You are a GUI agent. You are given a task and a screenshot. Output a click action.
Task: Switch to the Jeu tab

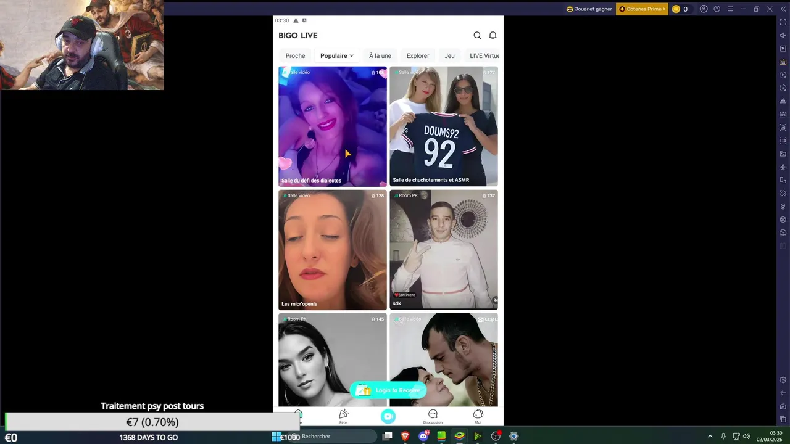[449, 55]
